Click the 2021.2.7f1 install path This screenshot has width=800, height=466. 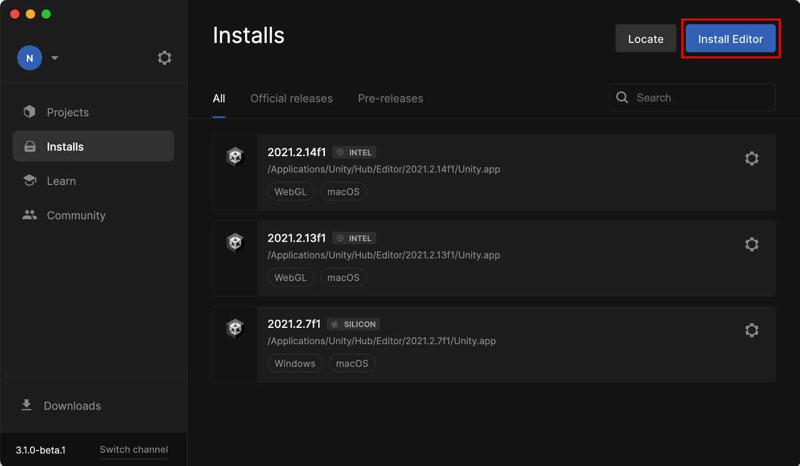[x=382, y=341]
